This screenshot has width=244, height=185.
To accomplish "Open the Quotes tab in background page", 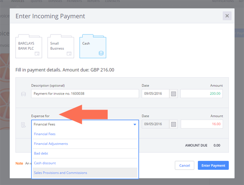I will click(37, 1).
